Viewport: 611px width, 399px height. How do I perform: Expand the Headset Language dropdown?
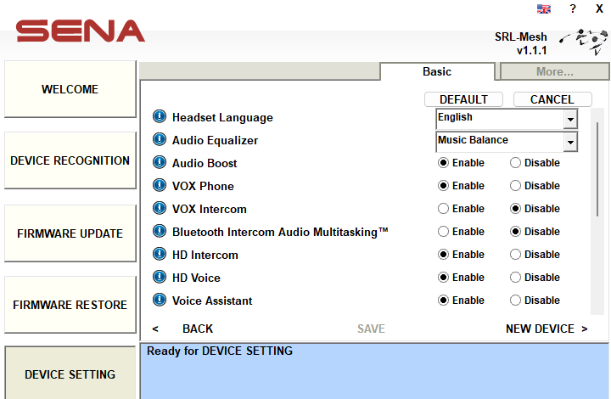click(x=569, y=119)
